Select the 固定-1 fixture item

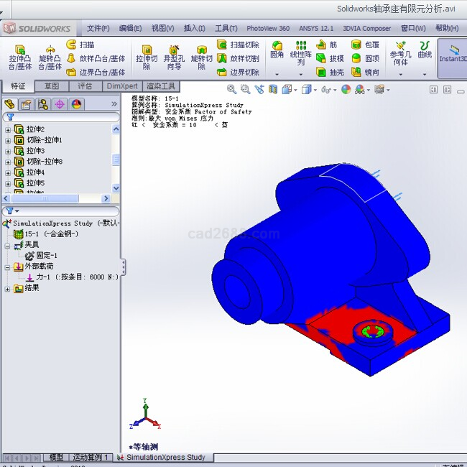tap(46, 256)
